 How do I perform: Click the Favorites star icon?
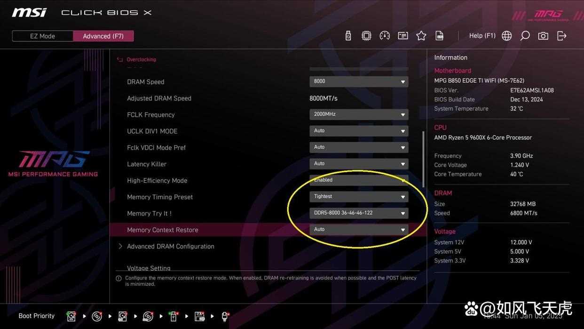click(421, 36)
